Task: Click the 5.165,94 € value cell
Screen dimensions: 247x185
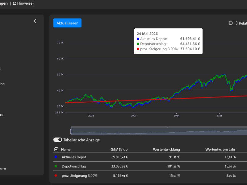Action: click(x=120, y=175)
